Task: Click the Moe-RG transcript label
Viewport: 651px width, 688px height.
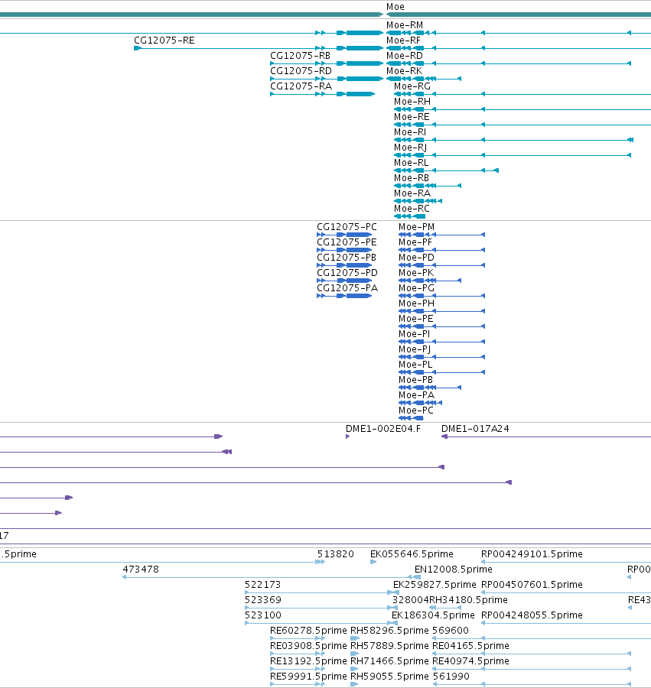Action: pyautogui.click(x=412, y=86)
